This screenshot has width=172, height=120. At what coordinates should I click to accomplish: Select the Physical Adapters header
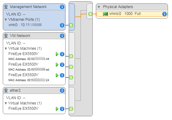(x=132, y=7)
